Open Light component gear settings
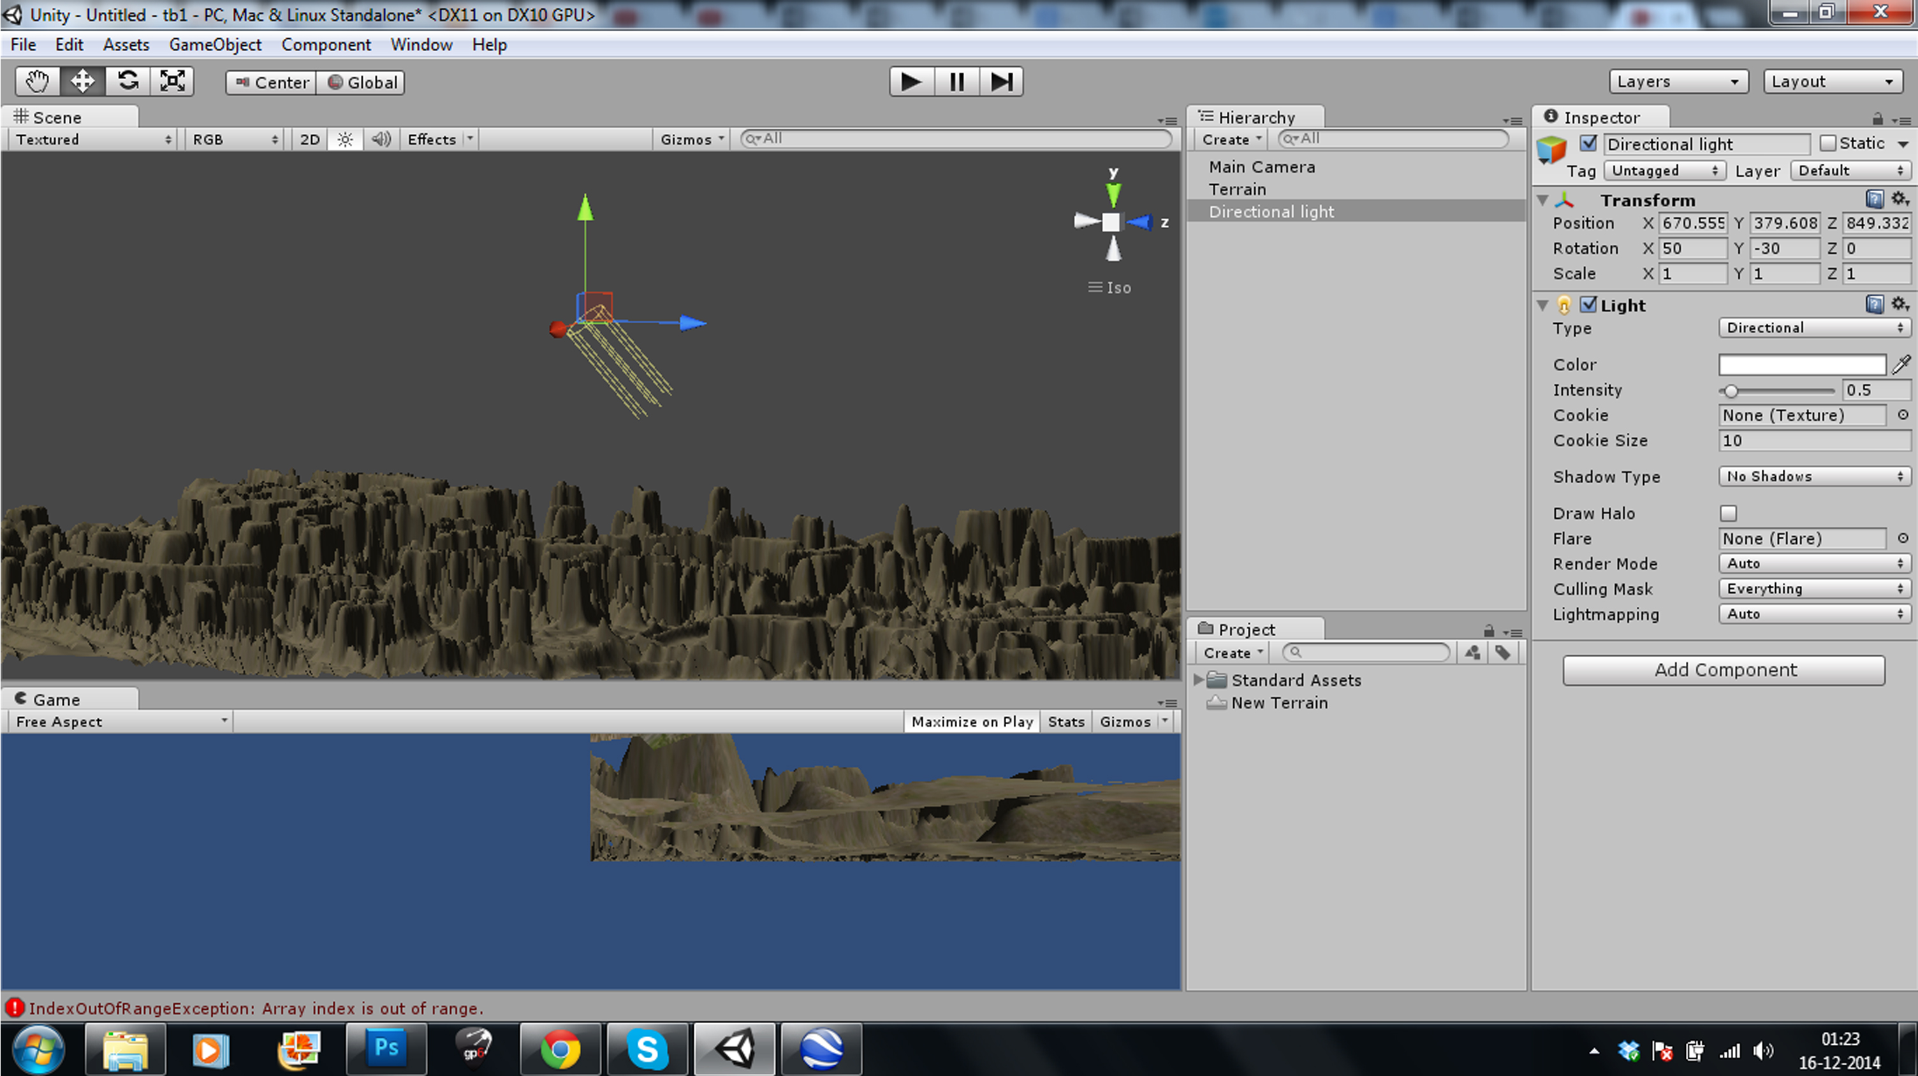1918x1076 pixels. [x=1900, y=303]
